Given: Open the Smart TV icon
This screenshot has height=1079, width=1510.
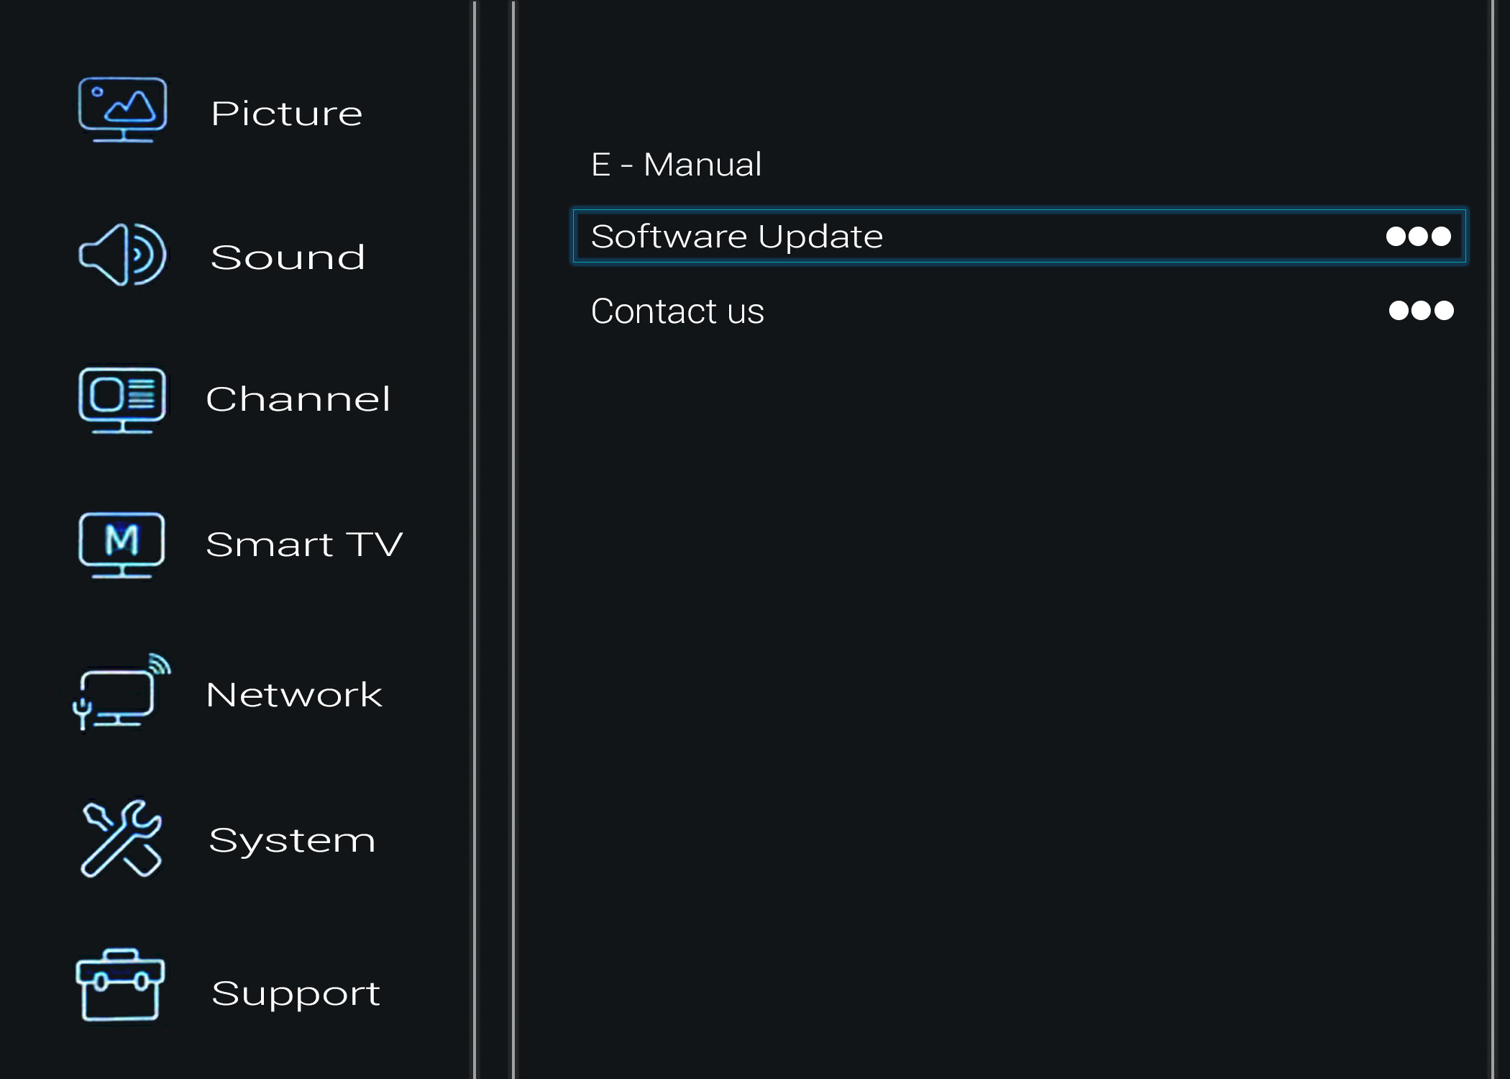Looking at the screenshot, I should click(122, 545).
